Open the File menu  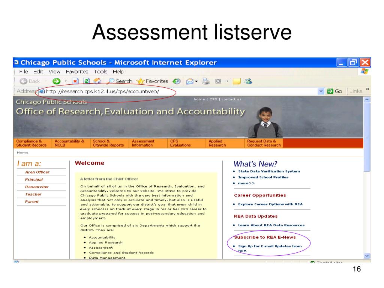[x=24, y=72]
